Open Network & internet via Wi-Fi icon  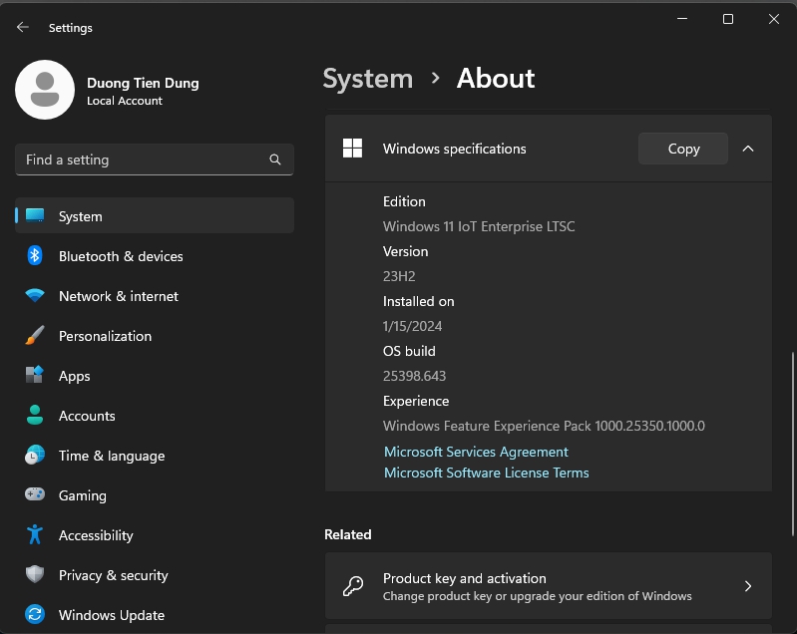coord(35,296)
